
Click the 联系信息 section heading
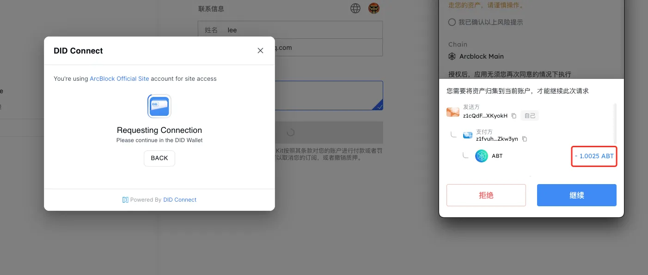[211, 9]
